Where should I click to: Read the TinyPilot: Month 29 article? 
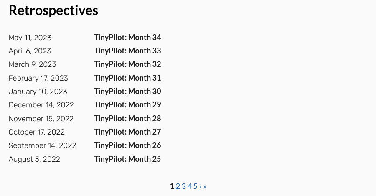[127, 105]
